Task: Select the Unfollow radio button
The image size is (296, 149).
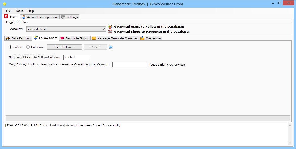Action: [28, 47]
